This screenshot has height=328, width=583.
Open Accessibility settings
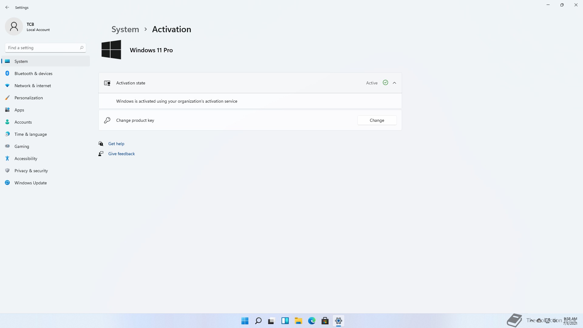pos(46,159)
